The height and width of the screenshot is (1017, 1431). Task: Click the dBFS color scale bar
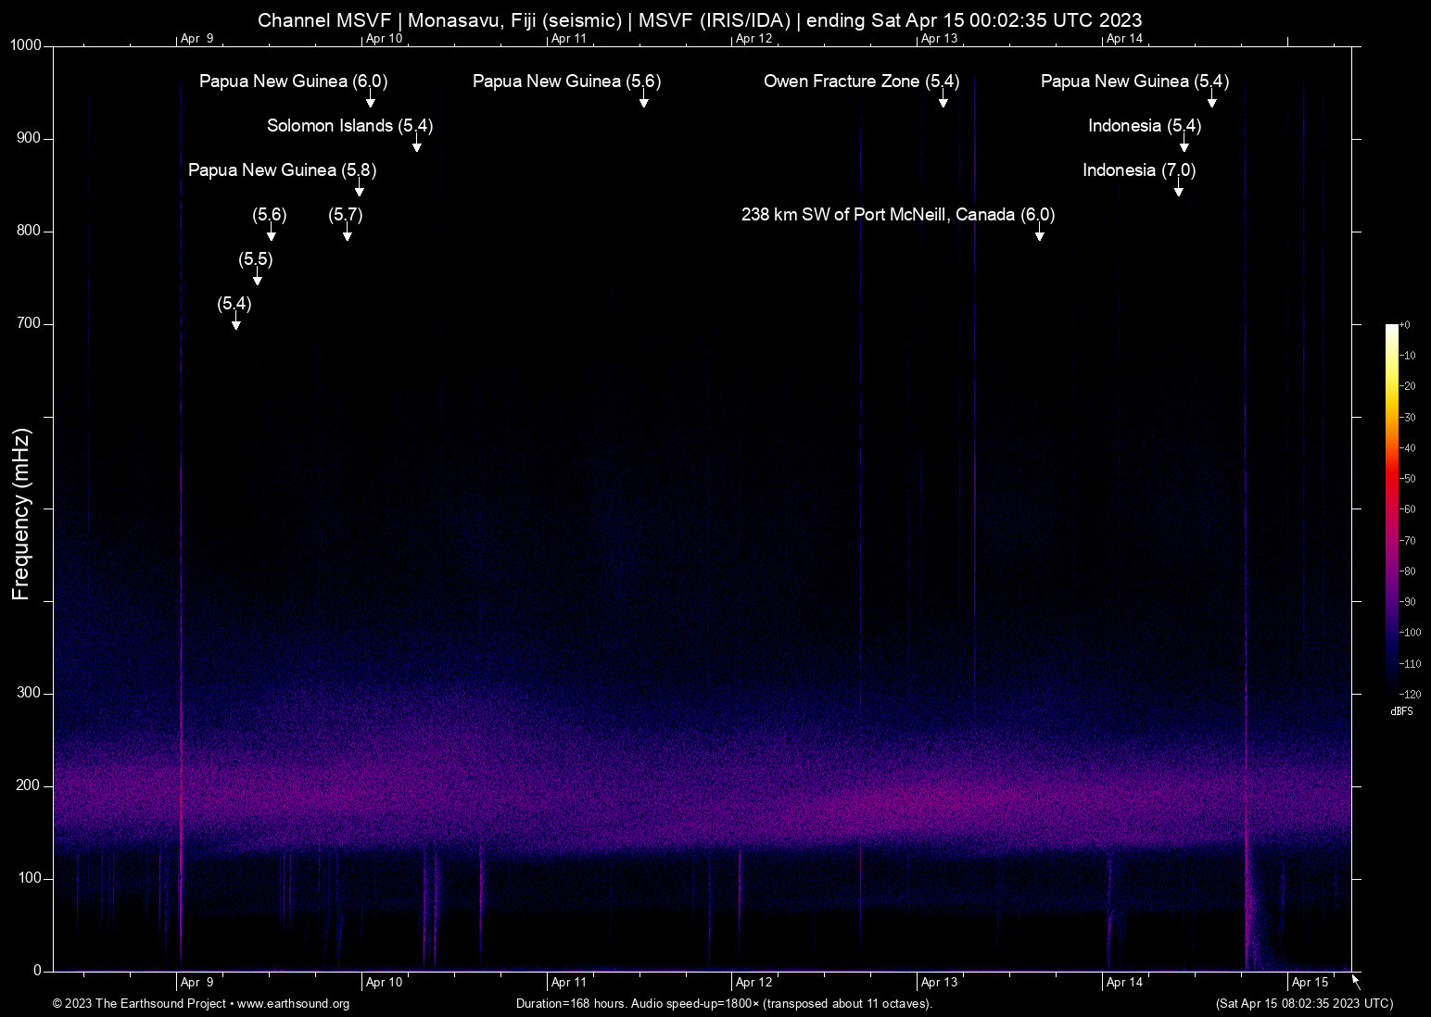1391,508
